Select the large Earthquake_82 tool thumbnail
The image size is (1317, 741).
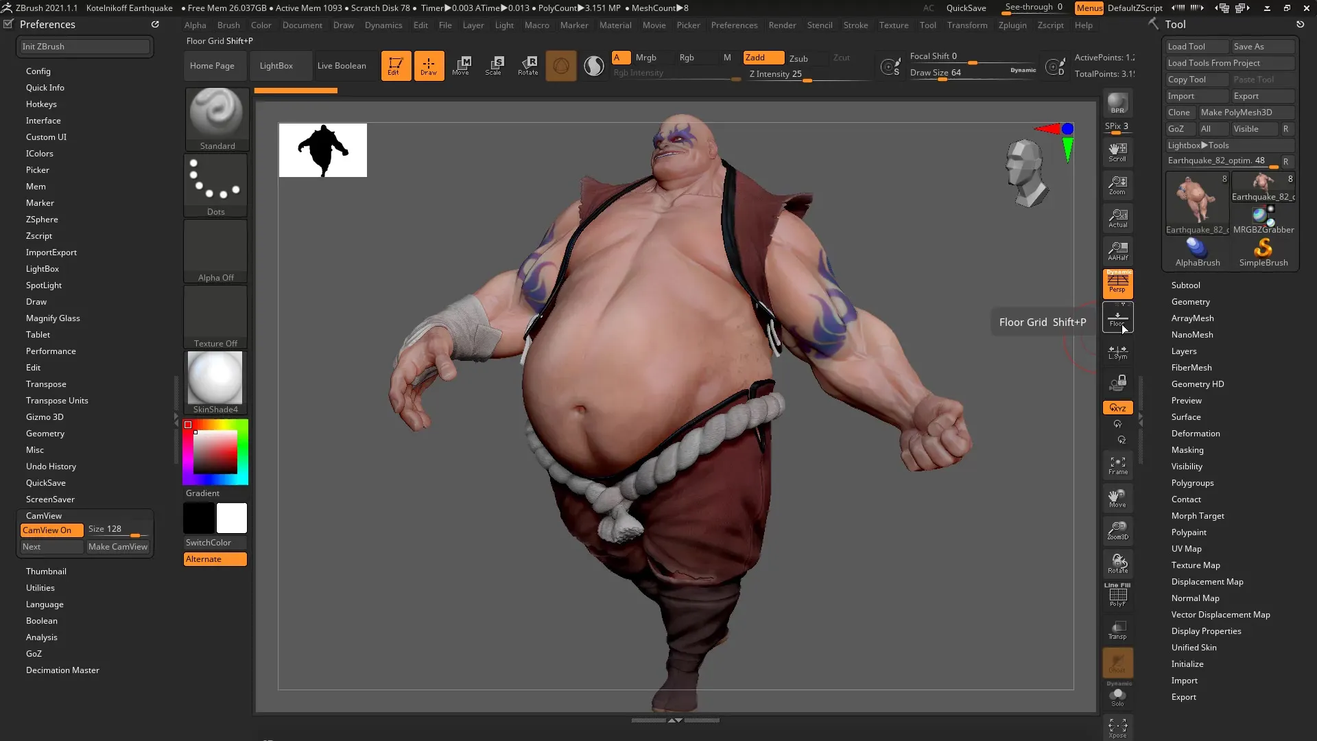[1197, 203]
